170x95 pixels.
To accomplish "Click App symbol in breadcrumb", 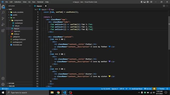I will click(x=52, y=9).
